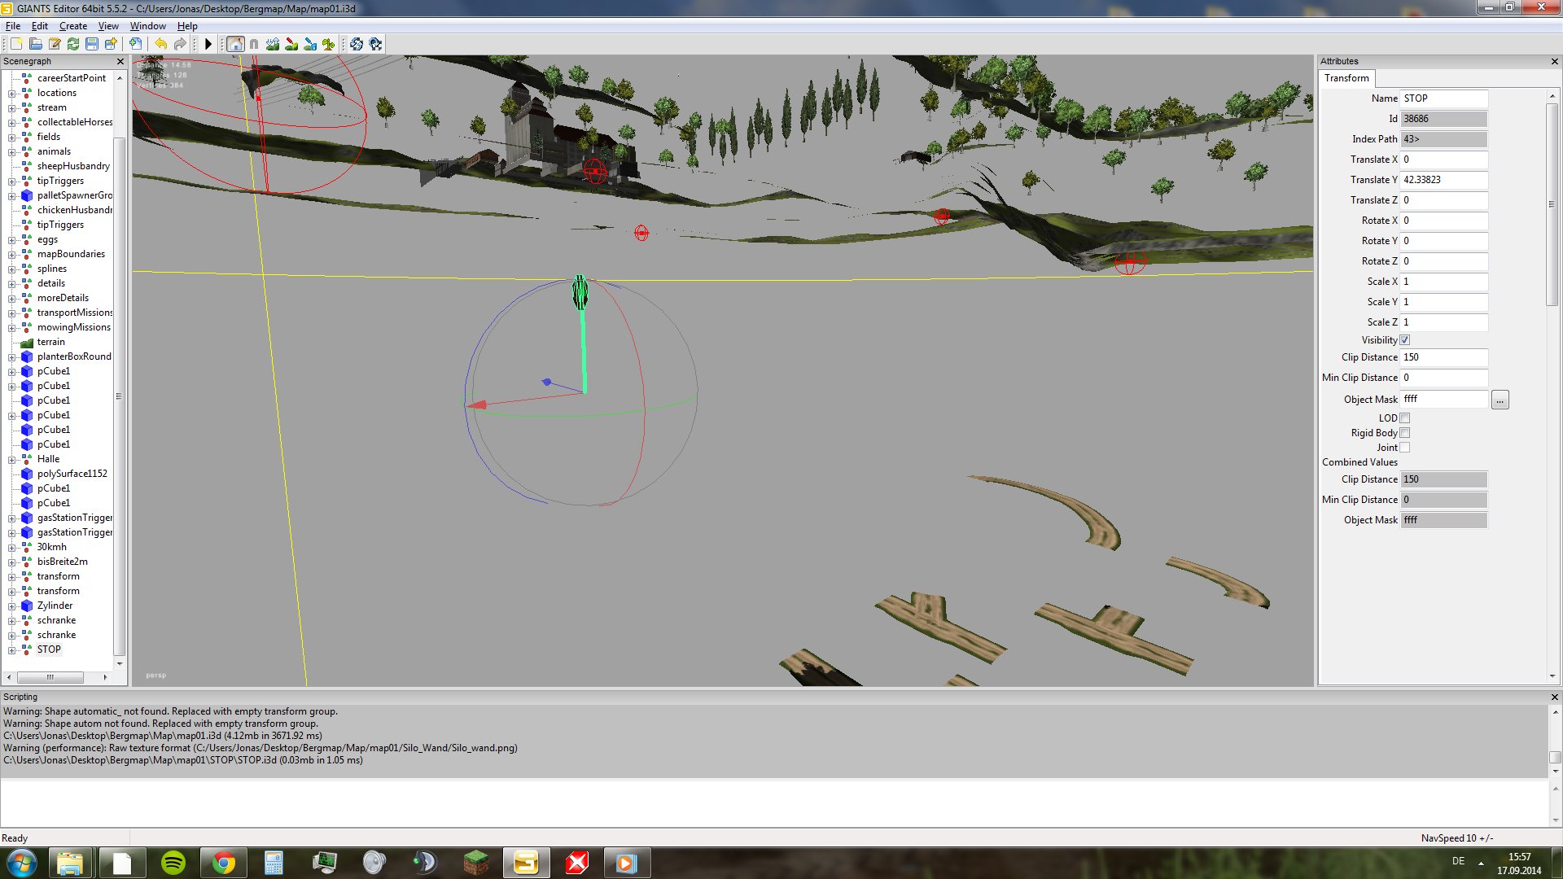Click the Translate Y input field
This screenshot has width=1563, height=879.
click(x=1443, y=180)
